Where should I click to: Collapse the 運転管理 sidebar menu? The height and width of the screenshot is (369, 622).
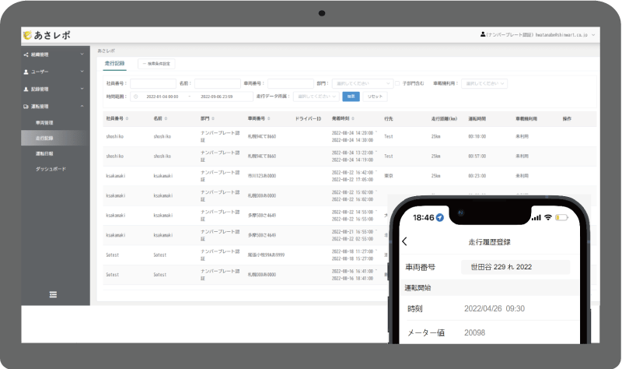82,106
